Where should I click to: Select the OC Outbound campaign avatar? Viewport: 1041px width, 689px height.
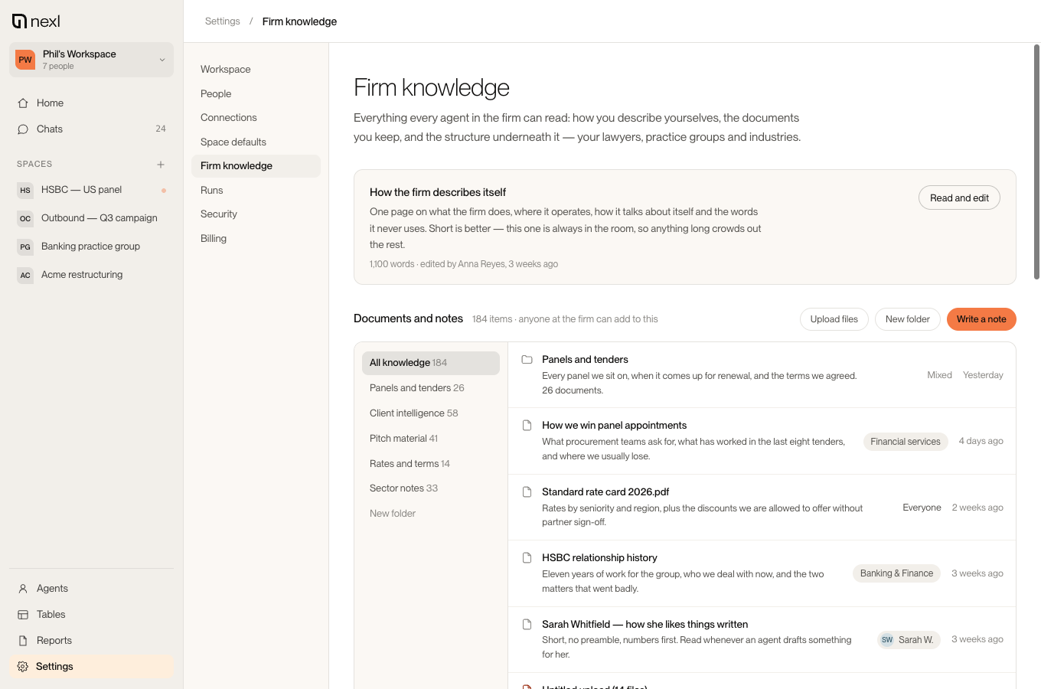pos(25,219)
